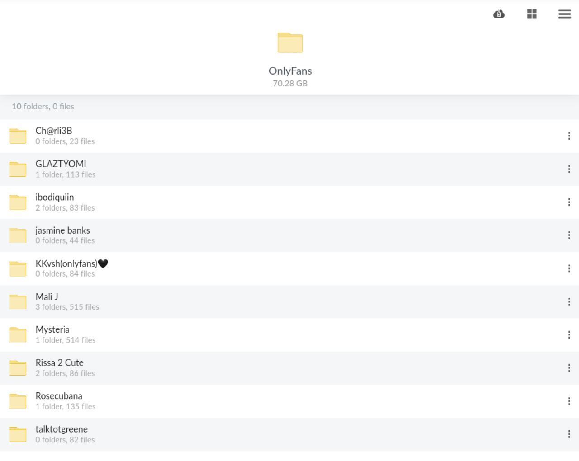This screenshot has width=579, height=461.
Task: Click the Mali J folder icon
Action: coord(18,301)
